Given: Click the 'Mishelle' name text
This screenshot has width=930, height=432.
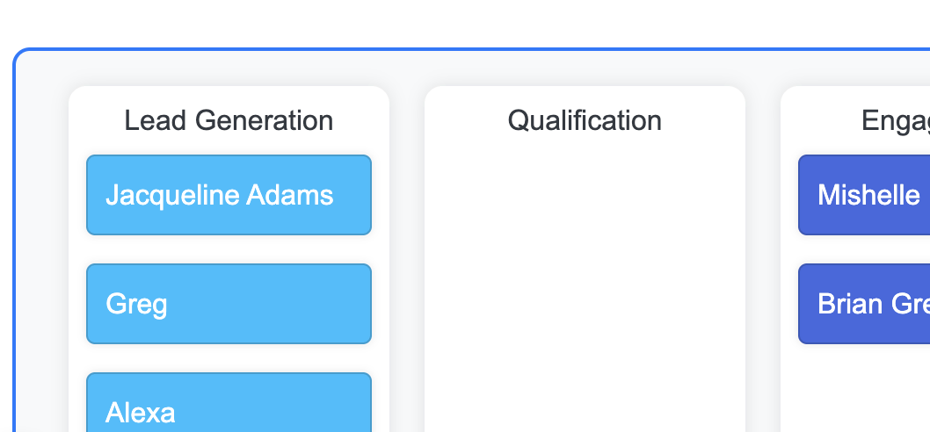Looking at the screenshot, I should pos(868,195).
